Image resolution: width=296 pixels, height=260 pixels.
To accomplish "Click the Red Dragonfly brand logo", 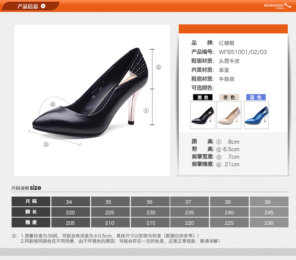I will 278,6.
